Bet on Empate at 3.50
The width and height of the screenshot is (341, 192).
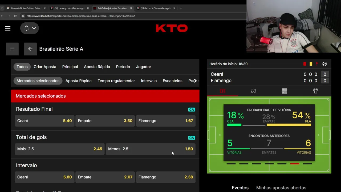[105, 121]
